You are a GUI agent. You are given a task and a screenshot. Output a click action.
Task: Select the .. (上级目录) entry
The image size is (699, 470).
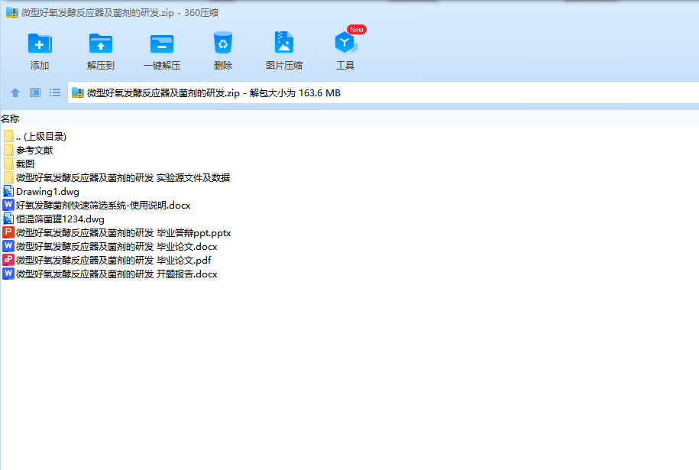coord(41,137)
